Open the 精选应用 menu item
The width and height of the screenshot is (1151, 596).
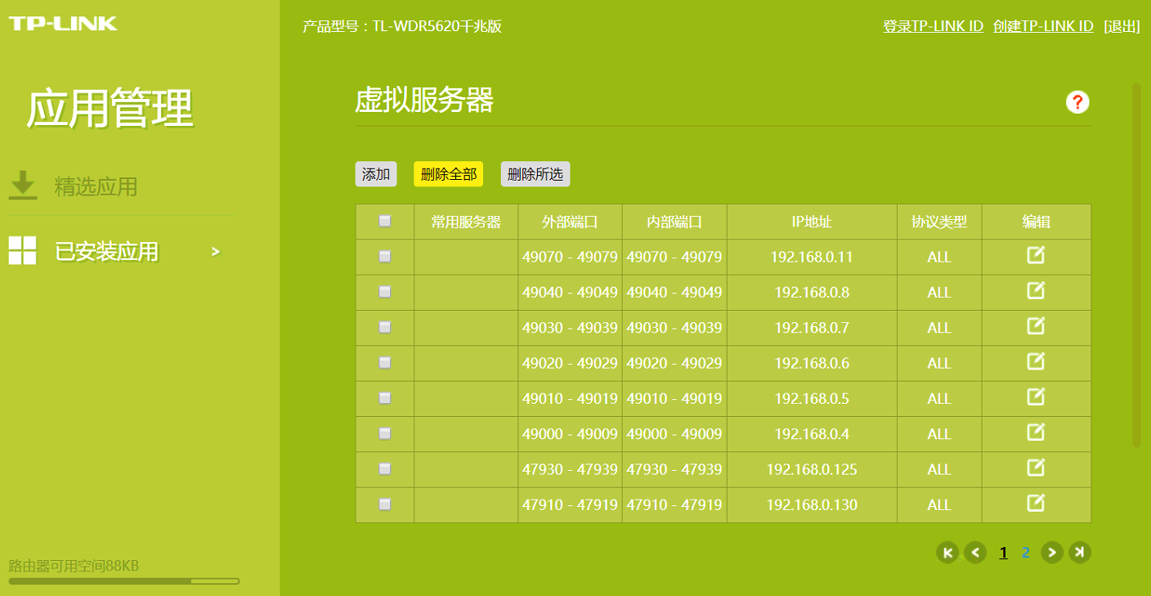[96, 186]
